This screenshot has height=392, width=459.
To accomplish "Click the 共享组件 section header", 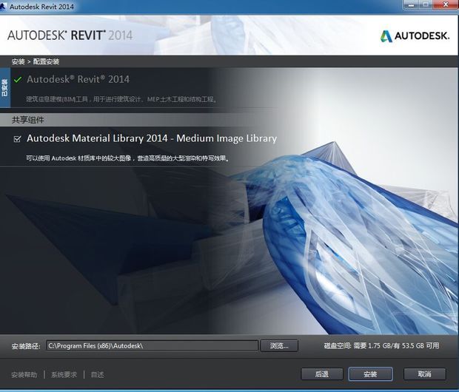I will (28, 120).
